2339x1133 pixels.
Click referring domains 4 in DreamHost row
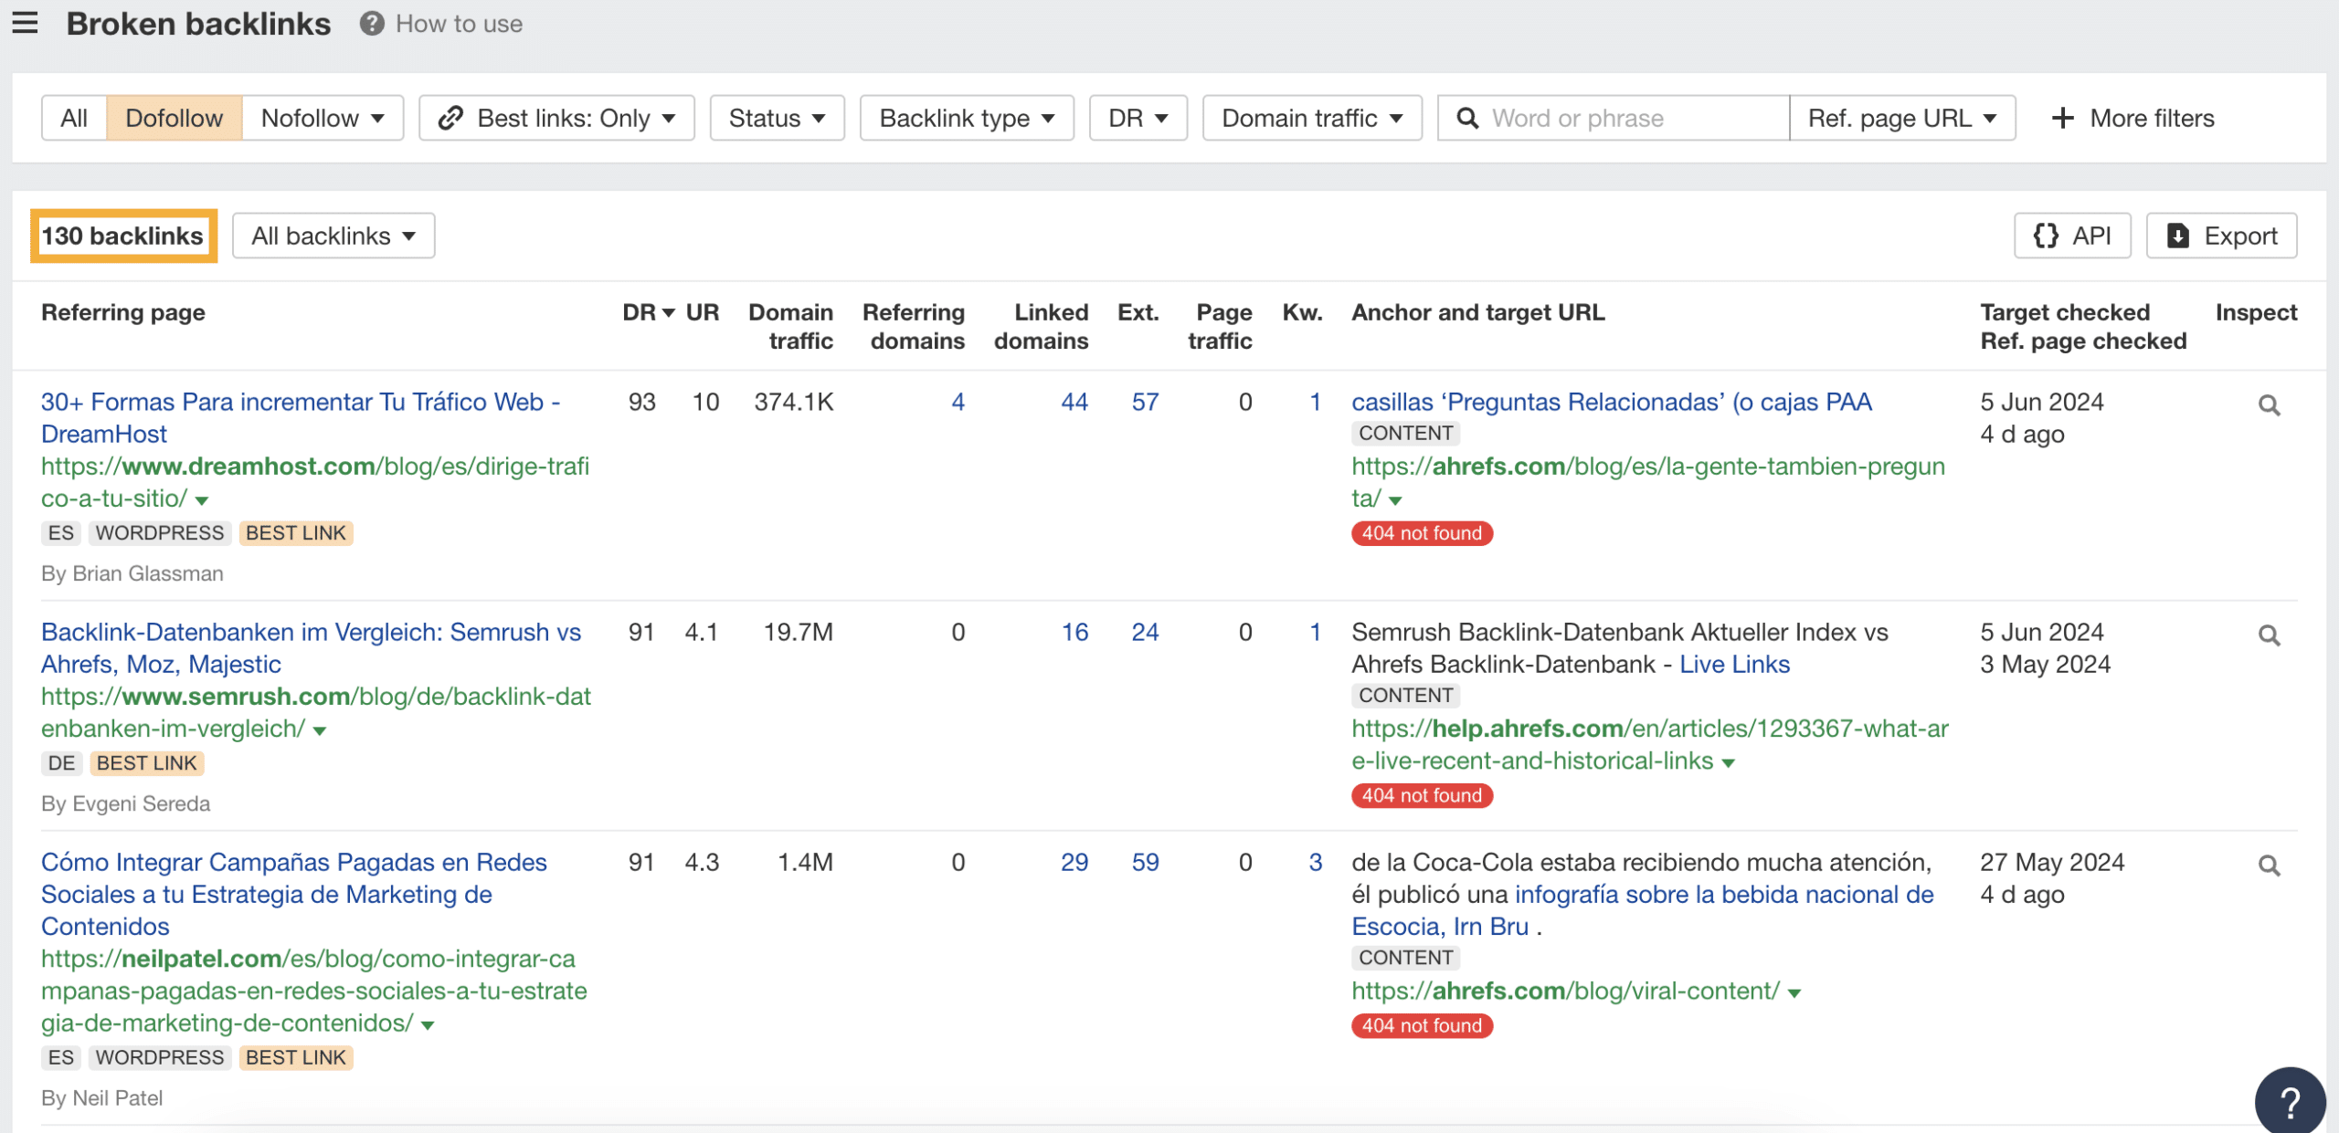[x=958, y=402]
